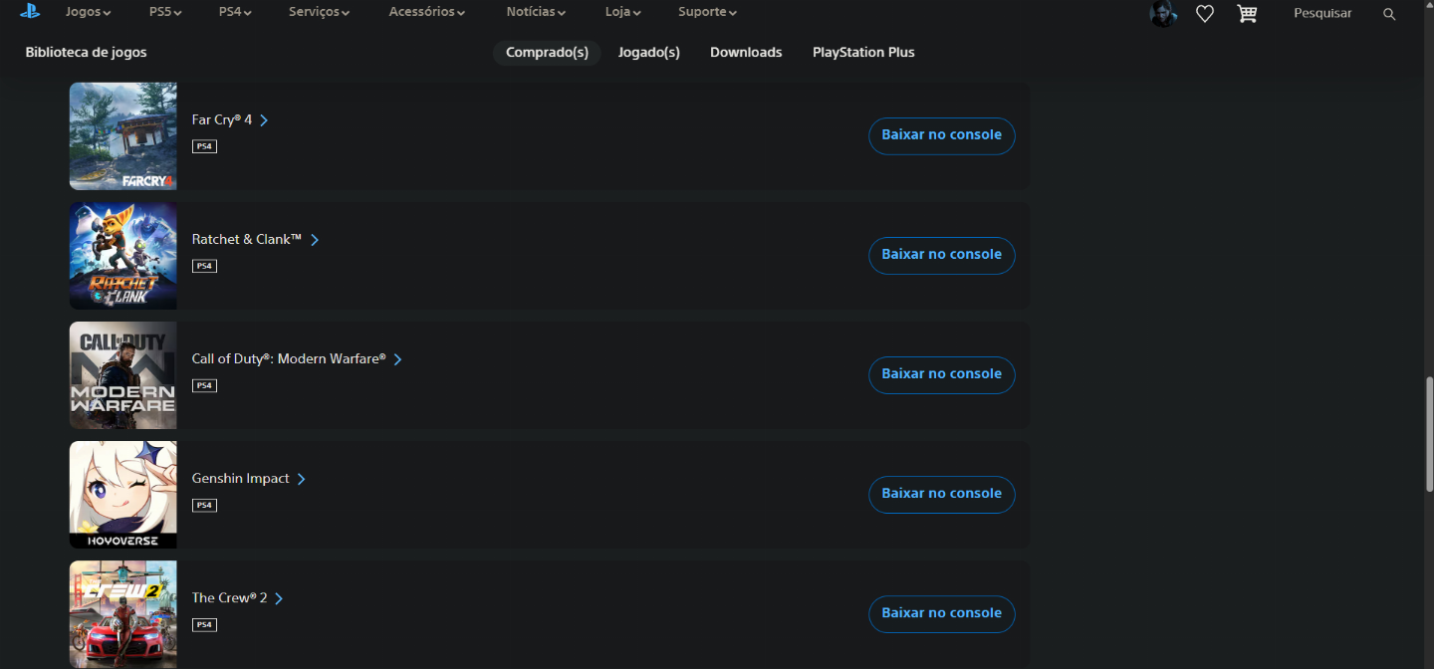Download Genshin Impact to console
Screen dimensions: 1434x669
coord(942,494)
